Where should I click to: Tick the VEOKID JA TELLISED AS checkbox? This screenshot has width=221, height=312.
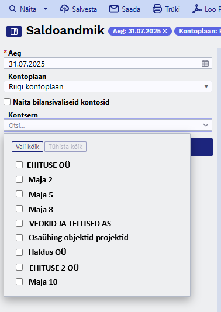click(19, 223)
